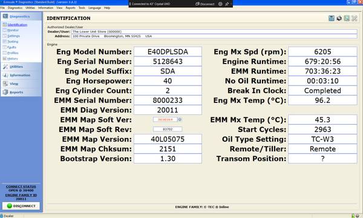363x218 pixels.
Task: Click the Information icon in the sidebar
Action: [5, 75]
